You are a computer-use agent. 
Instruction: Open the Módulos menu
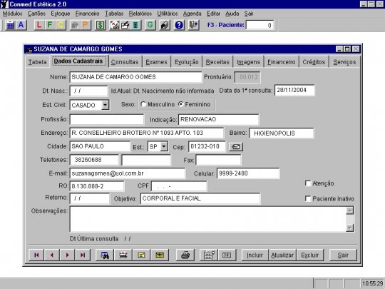point(13,14)
